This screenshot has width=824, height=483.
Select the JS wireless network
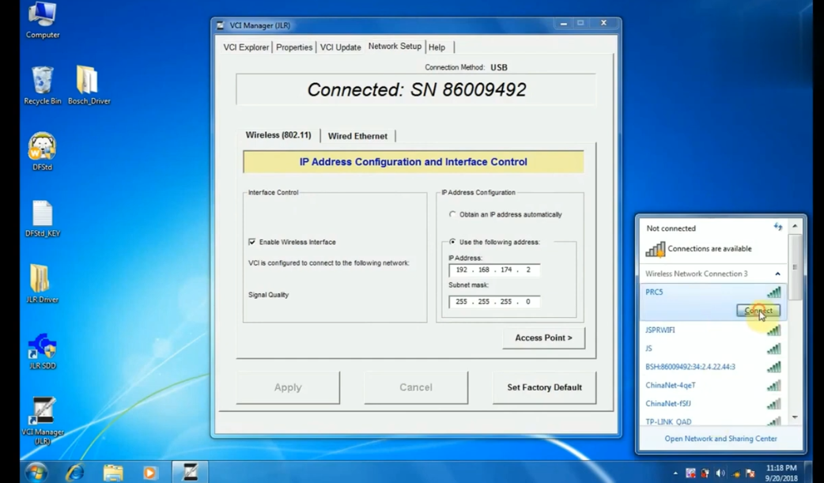click(713, 349)
